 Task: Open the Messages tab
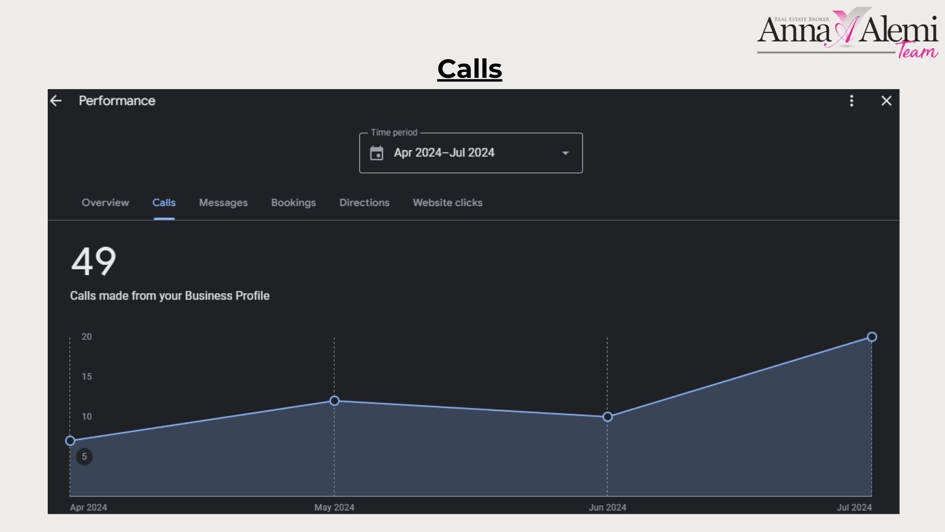pyautogui.click(x=223, y=203)
